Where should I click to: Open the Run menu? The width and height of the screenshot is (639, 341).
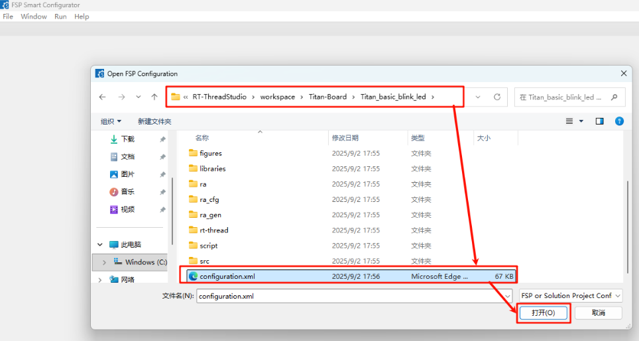pyautogui.click(x=60, y=17)
